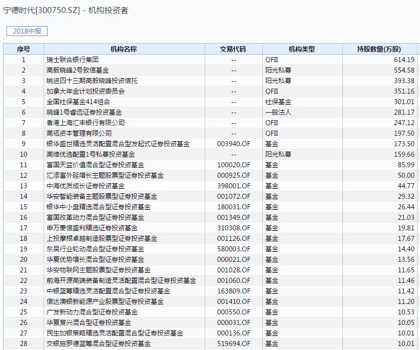Viewport: 420px width, 350px height.
Task: Click fund code 398001.OF
Action: pos(234,186)
